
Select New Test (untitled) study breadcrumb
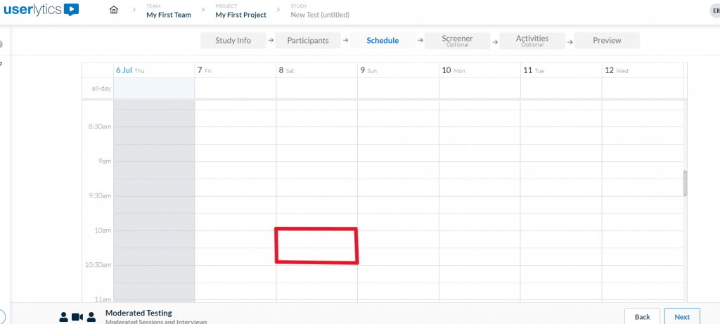tap(319, 14)
